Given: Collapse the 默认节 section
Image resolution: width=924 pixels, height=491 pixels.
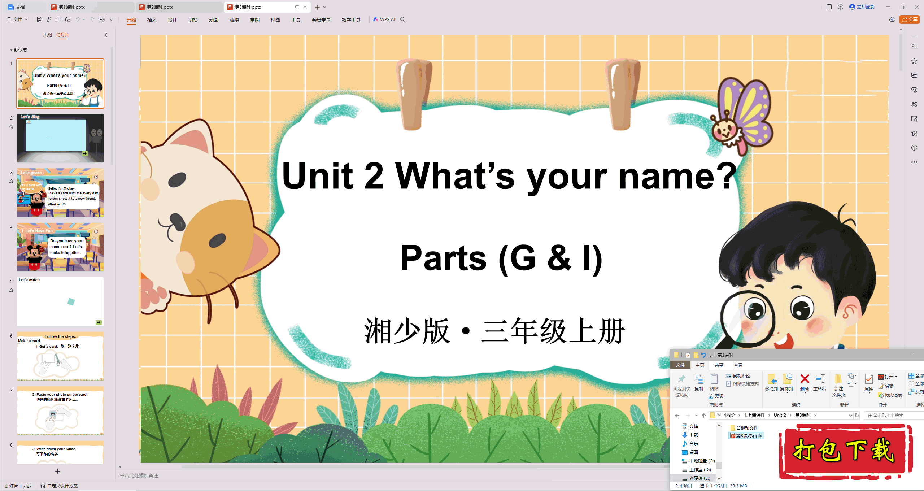Looking at the screenshot, I should click(x=11, y=50).
